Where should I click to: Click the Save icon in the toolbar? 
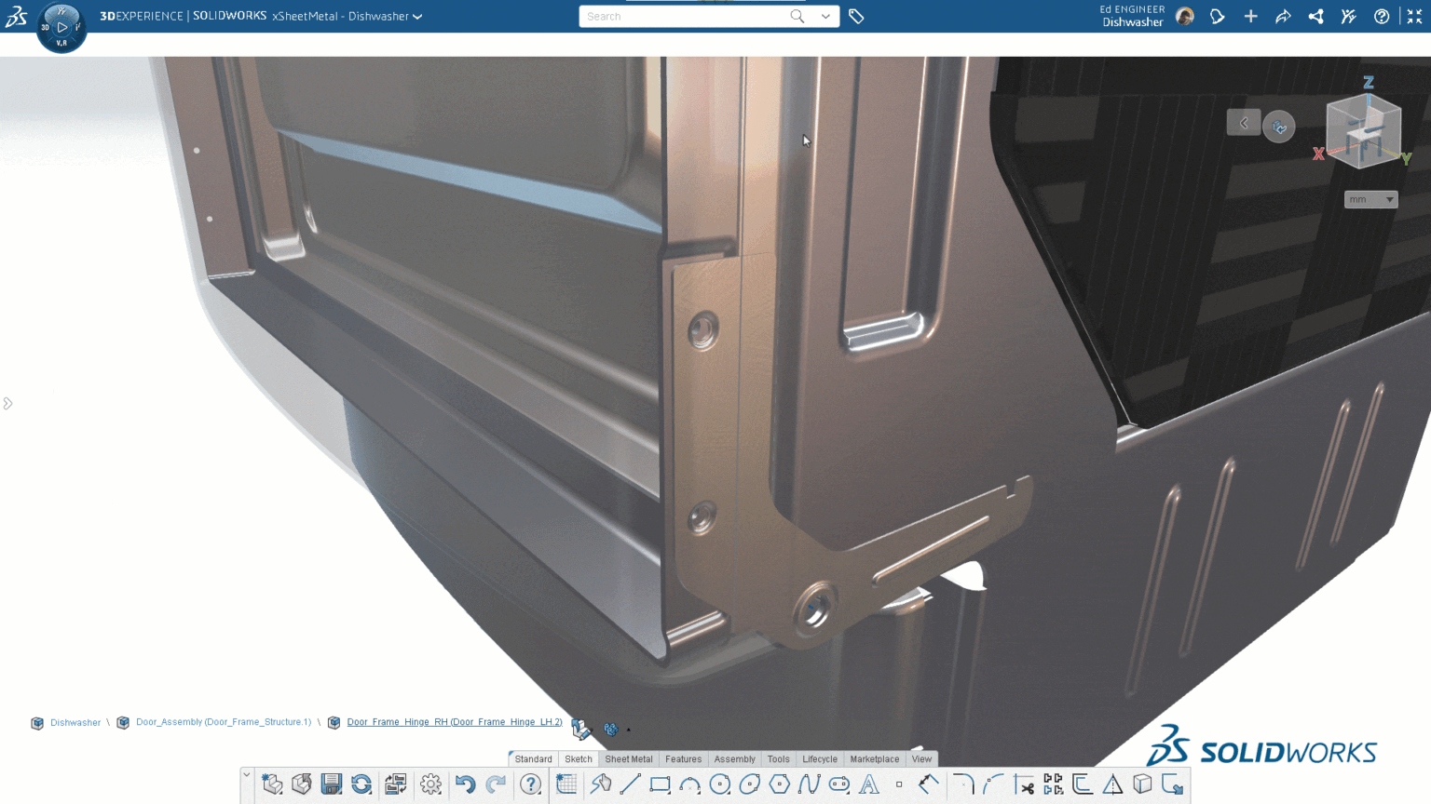pos(331,784)
